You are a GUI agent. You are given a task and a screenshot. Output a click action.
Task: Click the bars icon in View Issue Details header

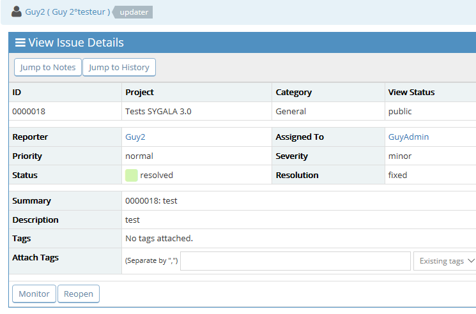(x=20, y=43)
